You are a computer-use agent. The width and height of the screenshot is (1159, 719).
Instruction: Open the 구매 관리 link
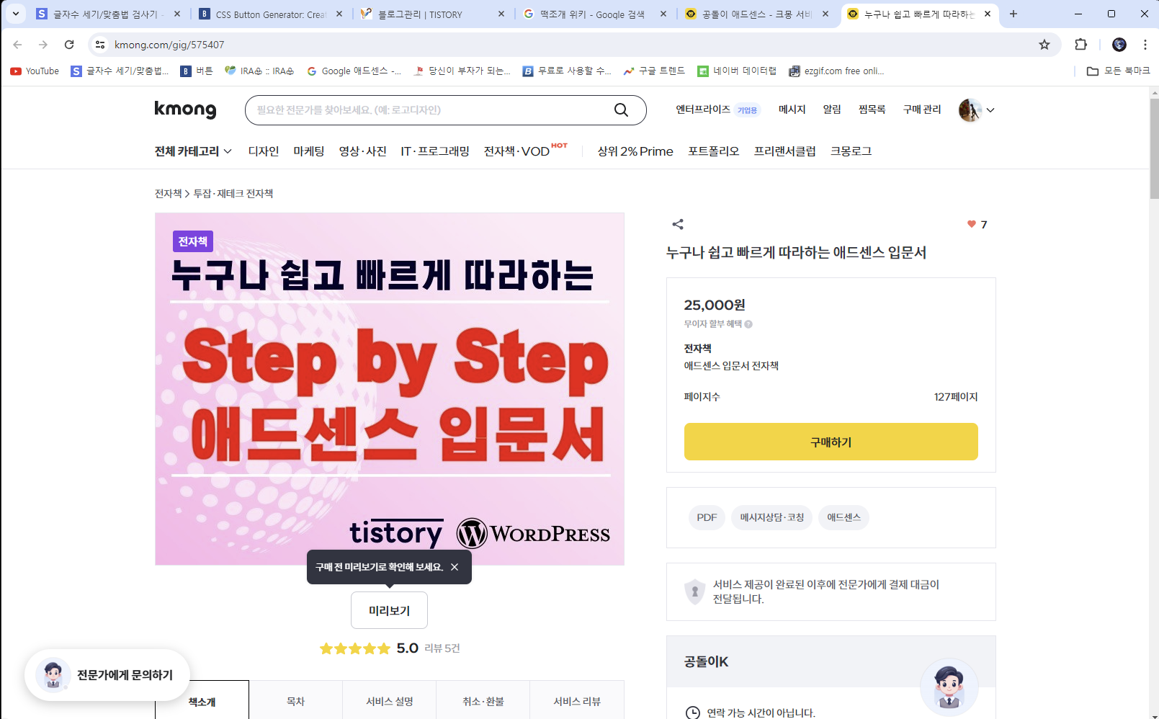click(922, 110)
